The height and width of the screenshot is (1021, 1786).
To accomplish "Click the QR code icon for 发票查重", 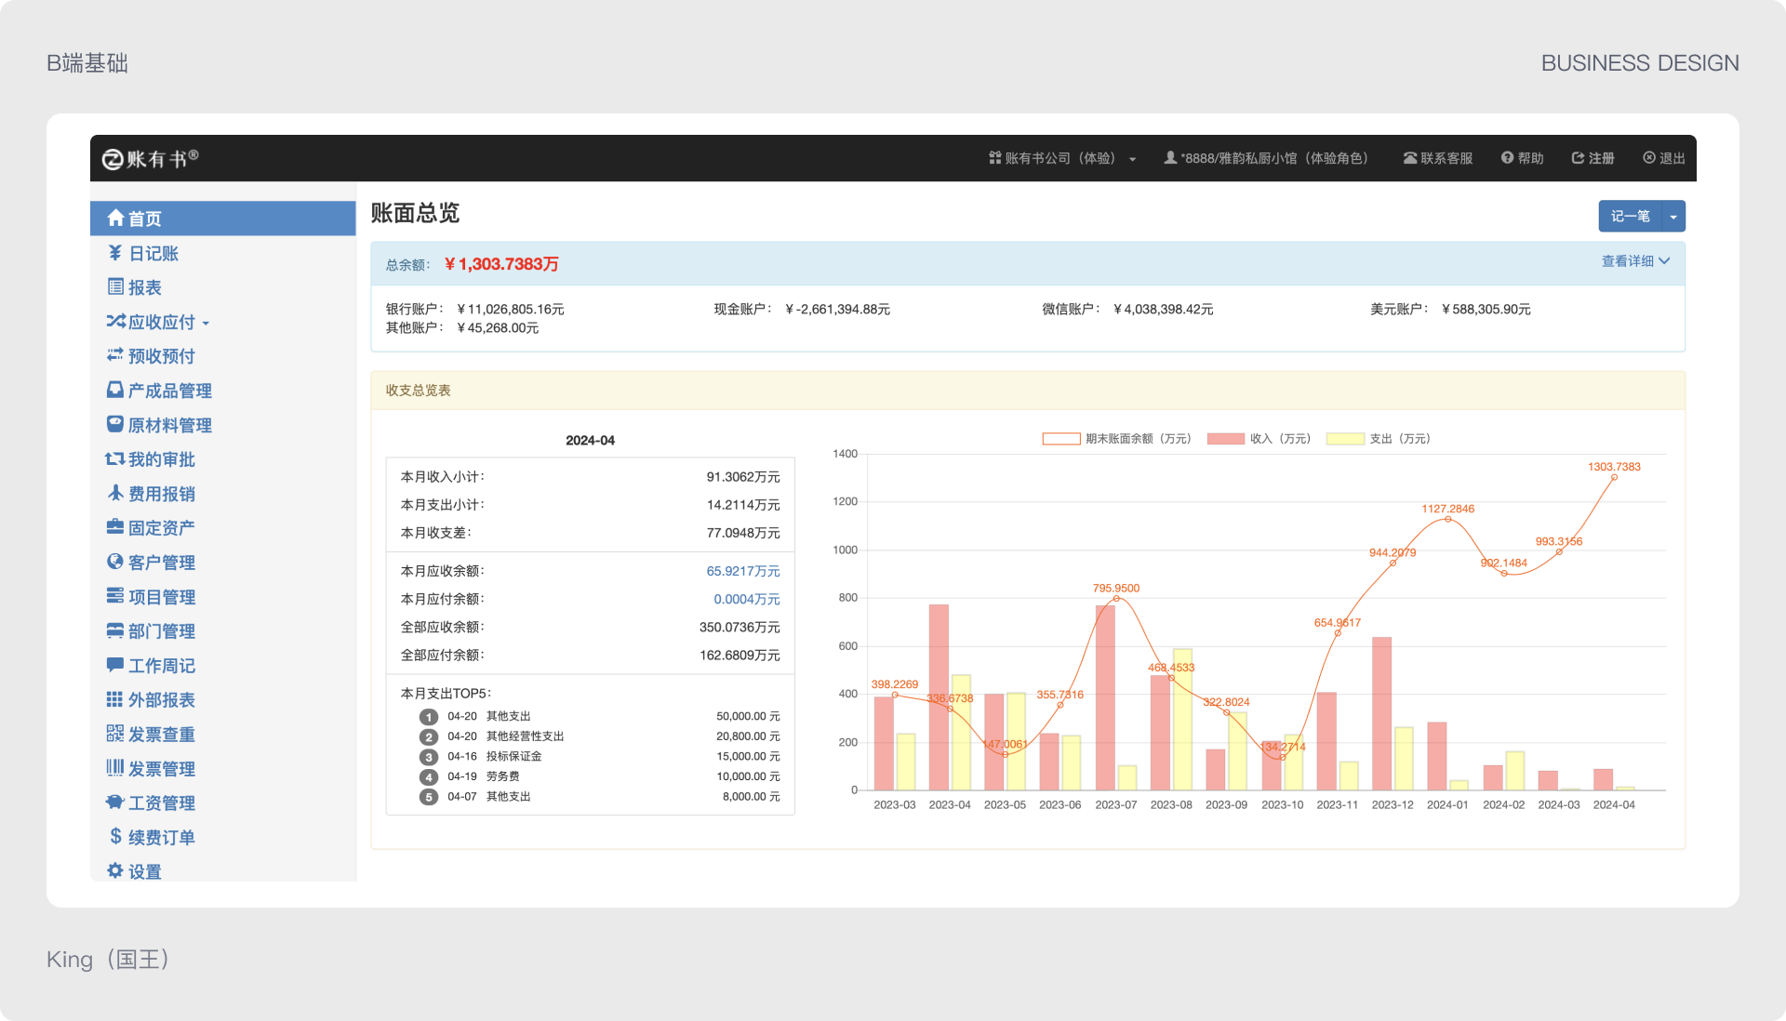I will 115,734.
